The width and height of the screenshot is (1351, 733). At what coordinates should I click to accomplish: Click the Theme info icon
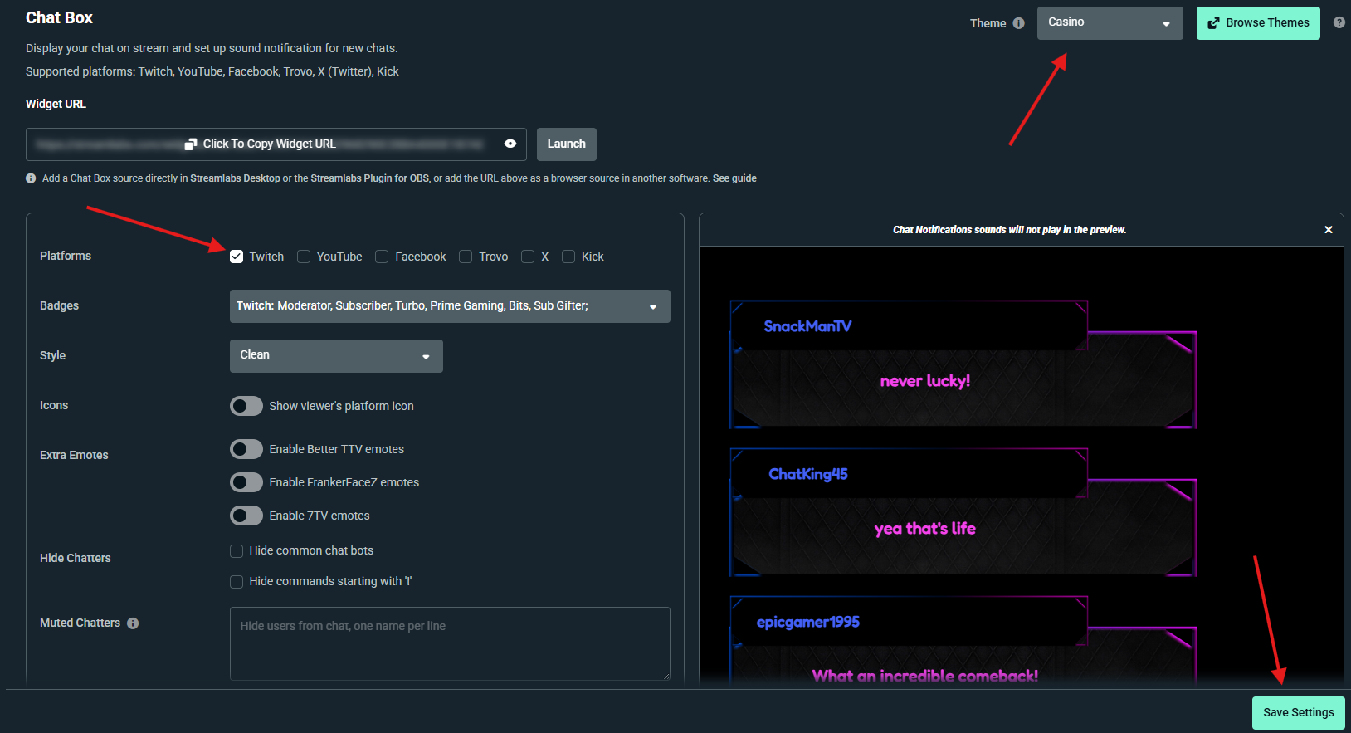(1018, 23)
